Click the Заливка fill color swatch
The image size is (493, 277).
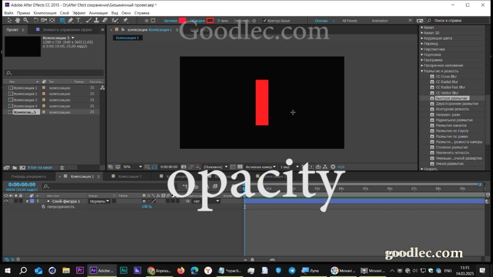[182, 21]
